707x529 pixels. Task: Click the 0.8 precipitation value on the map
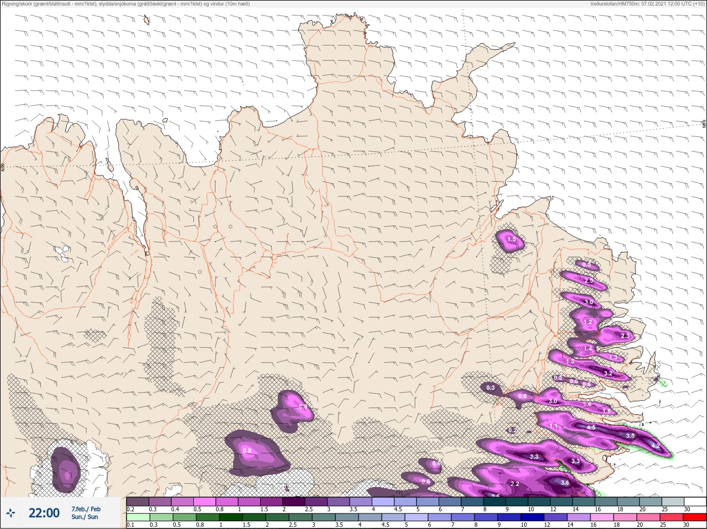pyautogui.click(x=247, y=451)
